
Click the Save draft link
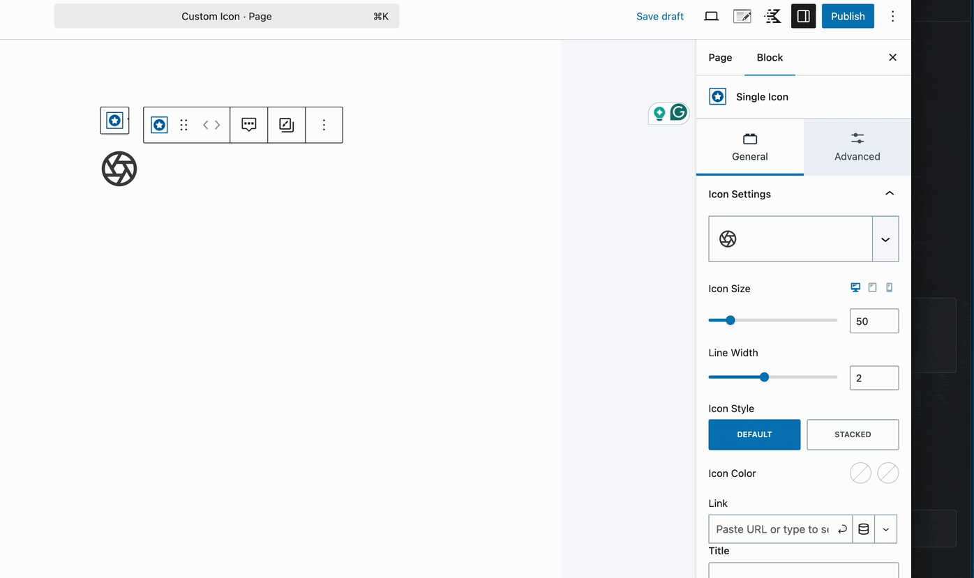[x=659, y=15]
